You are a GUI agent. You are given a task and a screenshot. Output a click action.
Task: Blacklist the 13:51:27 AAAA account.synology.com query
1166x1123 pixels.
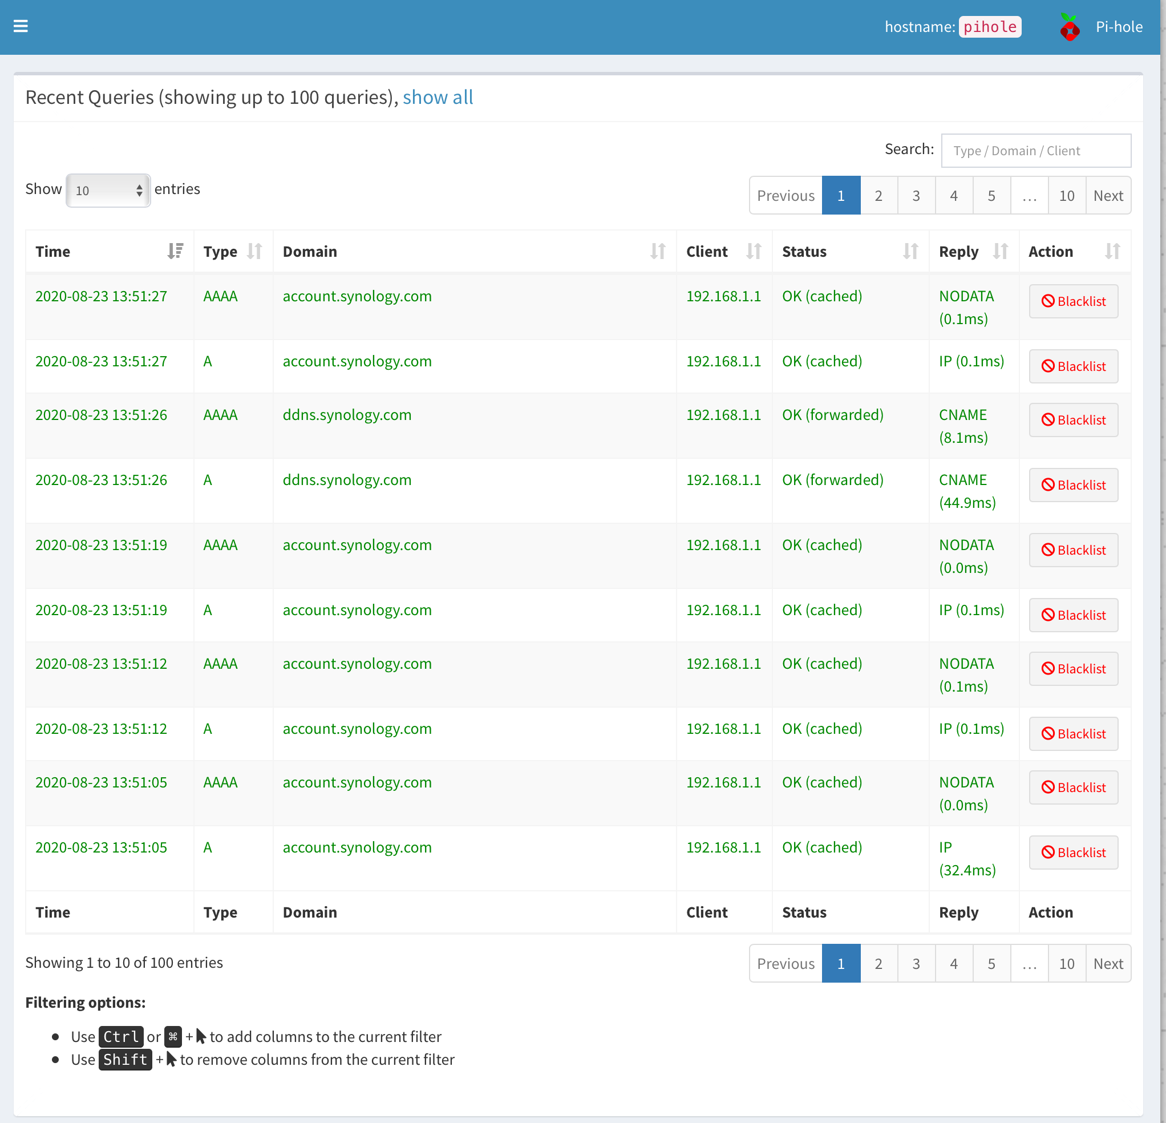[x=1073, y=301]
